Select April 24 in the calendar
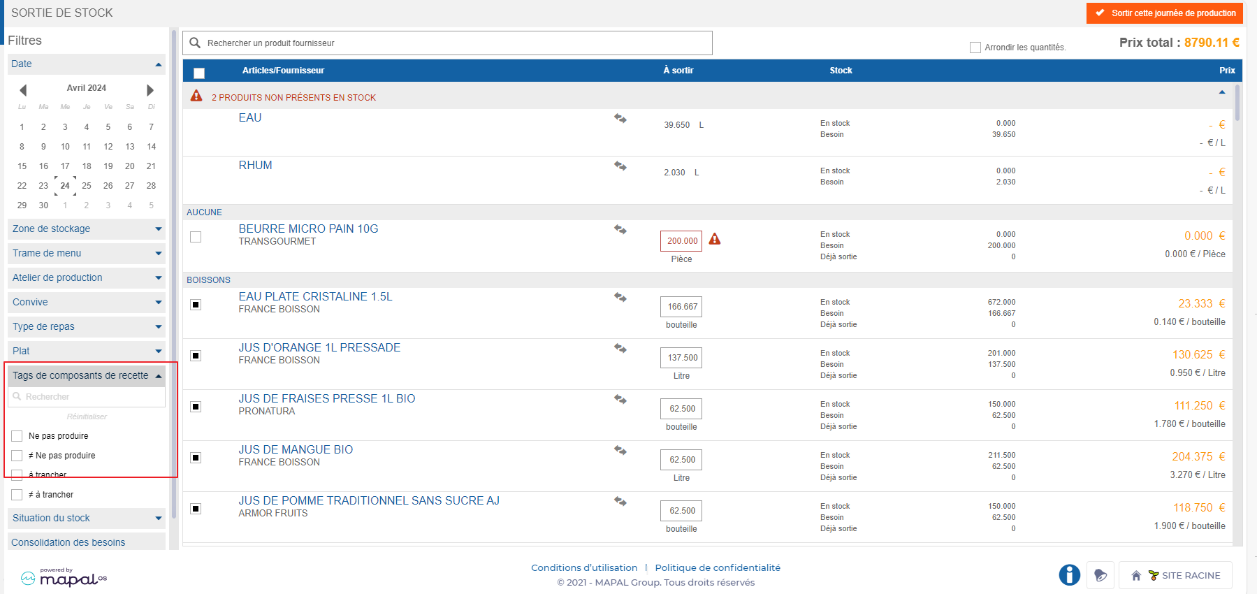Viewport: 1257px width, 594px height. click(65, 186)
